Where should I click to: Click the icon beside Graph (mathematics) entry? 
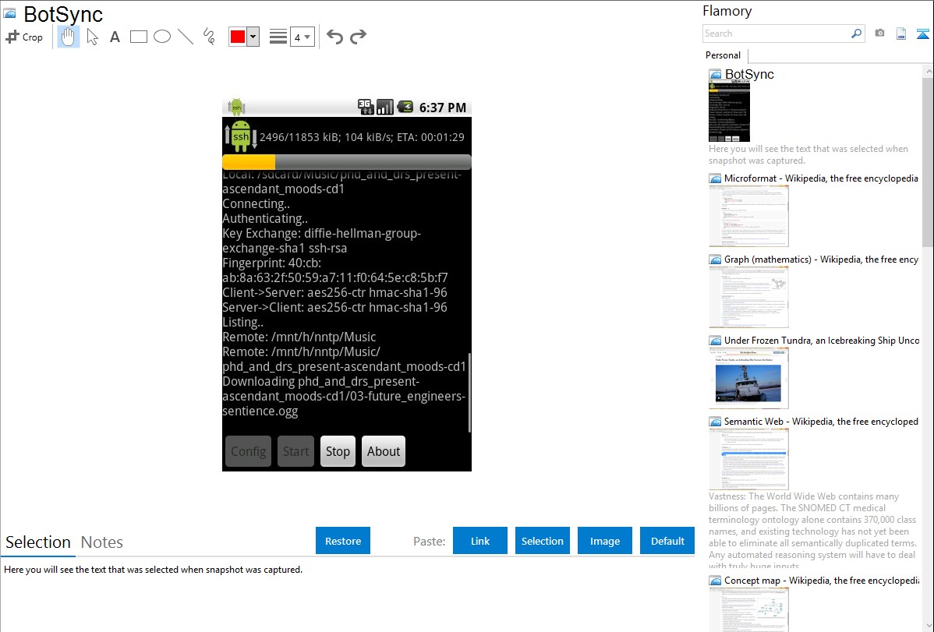pos(715,260)
